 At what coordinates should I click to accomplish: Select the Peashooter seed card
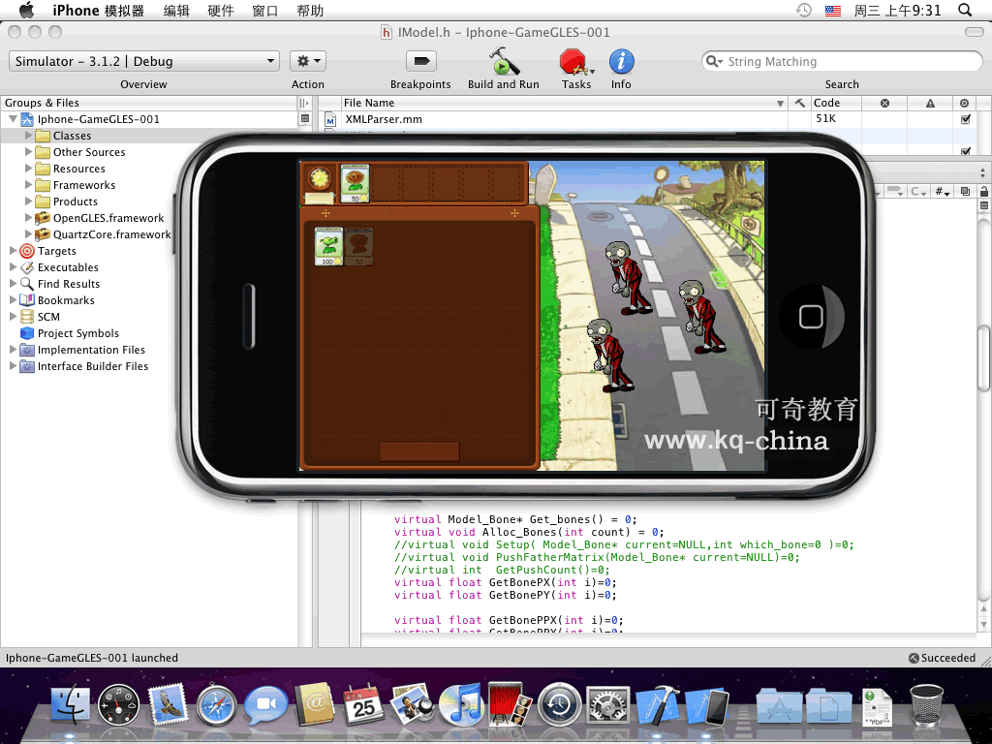tap(329, 246)
